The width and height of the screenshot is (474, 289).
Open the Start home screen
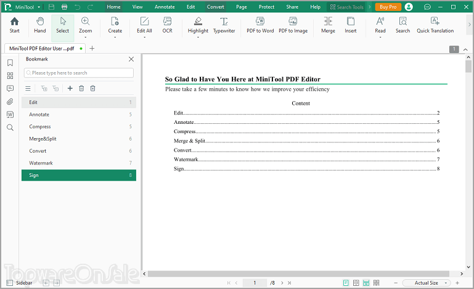tap(14, 25)
